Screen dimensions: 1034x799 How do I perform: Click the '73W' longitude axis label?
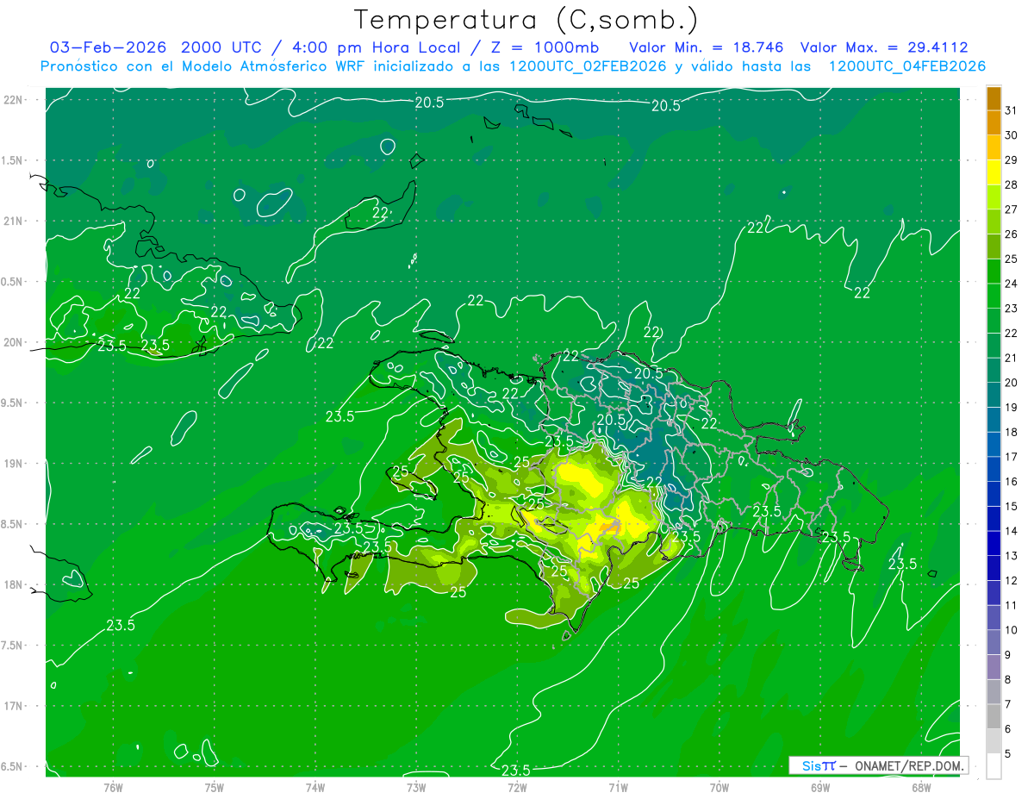pyautogui.click(x=416, y=787)
